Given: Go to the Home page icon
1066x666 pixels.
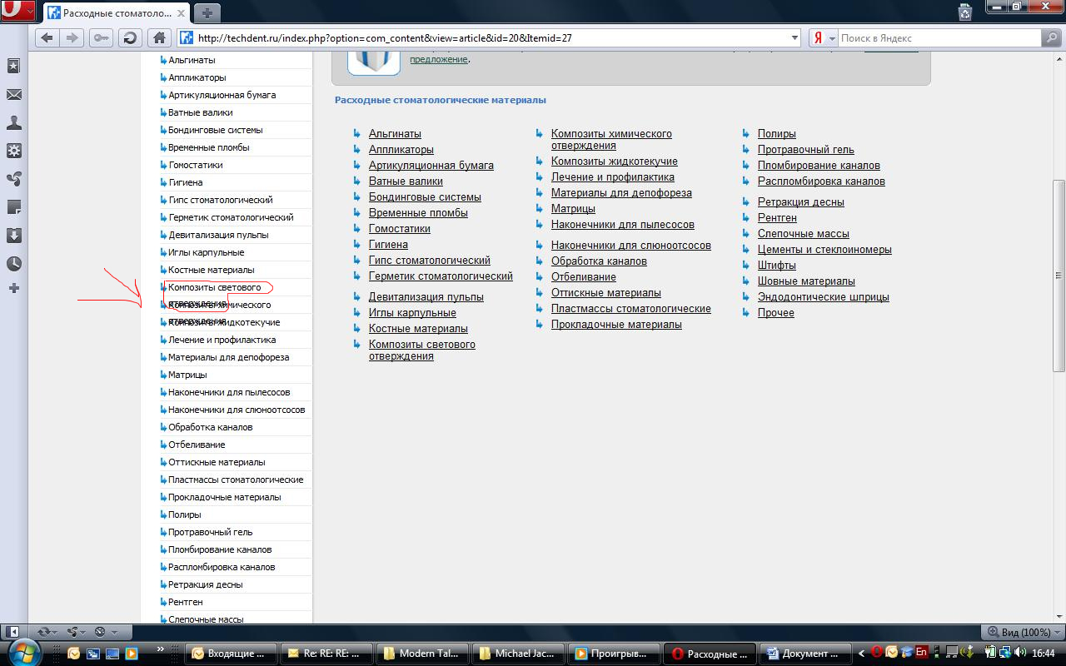Looking at the screenshot, I should (x=158, y=38).
